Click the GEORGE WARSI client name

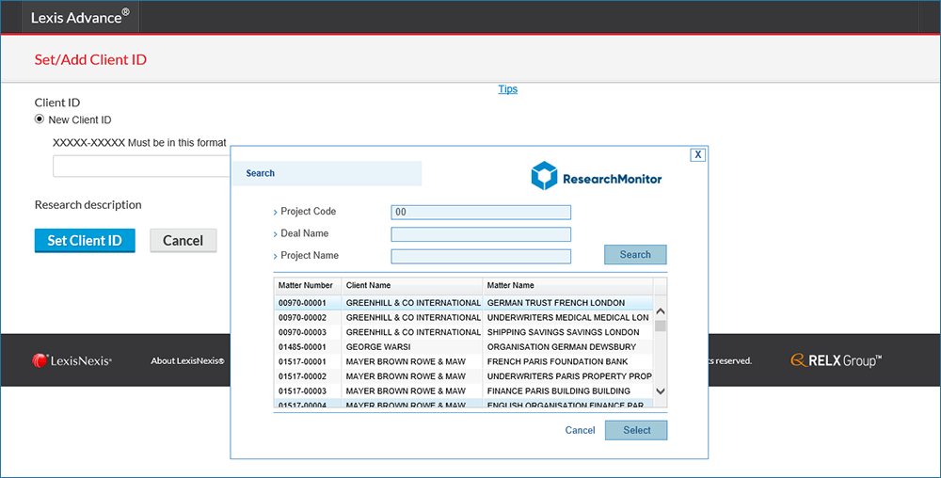(x=378, y=346)
